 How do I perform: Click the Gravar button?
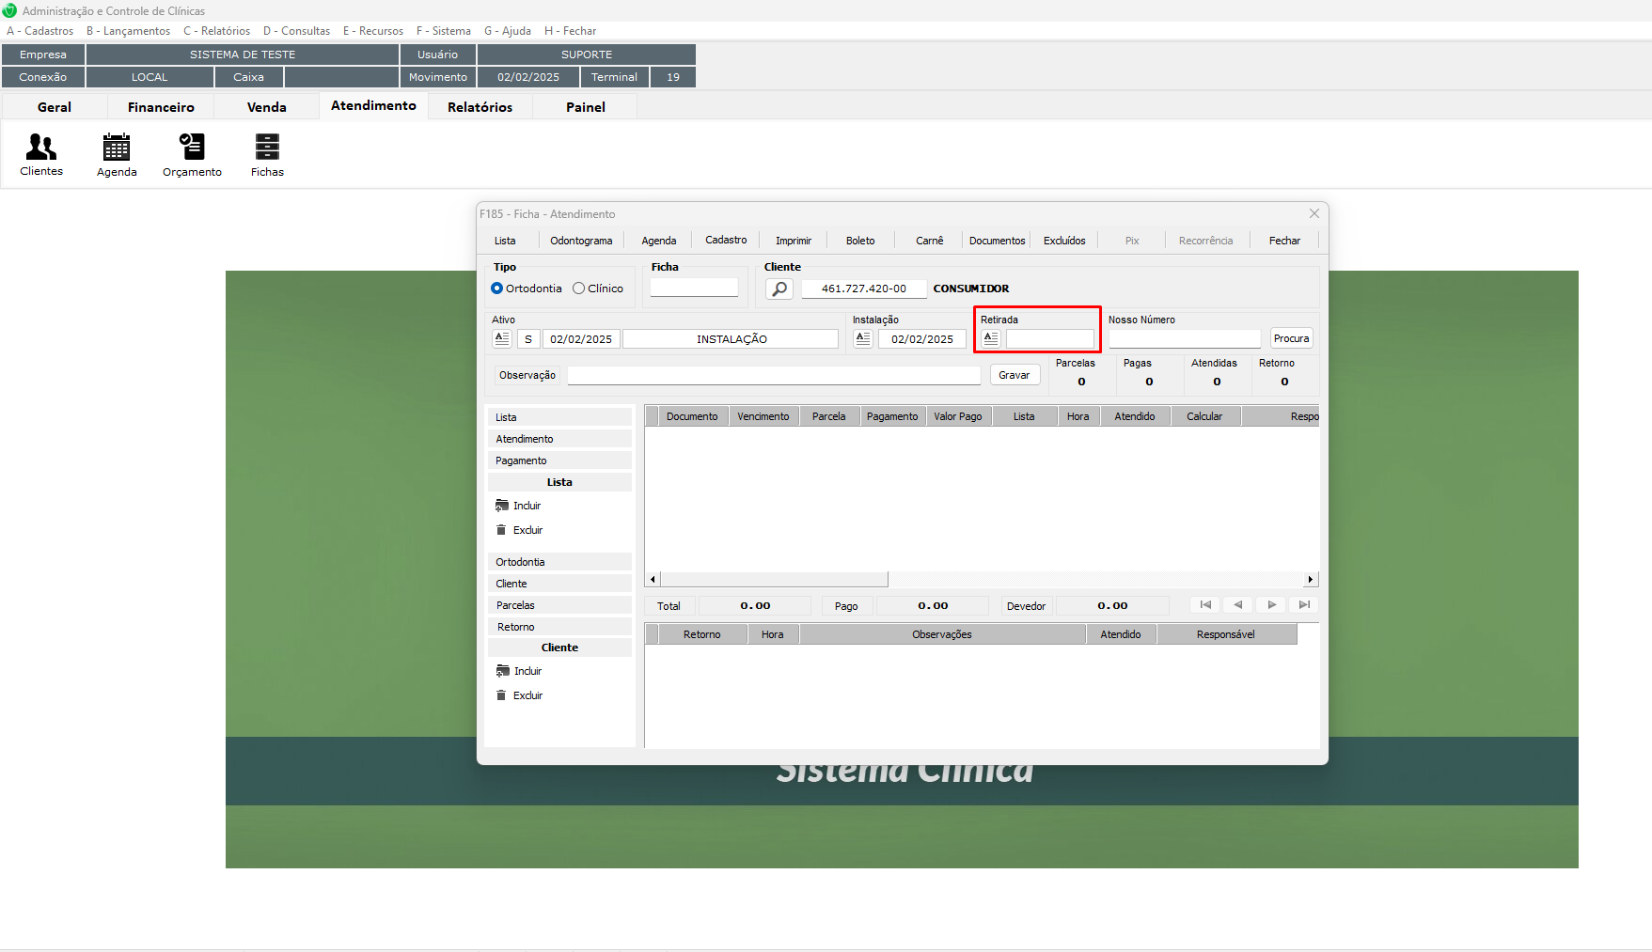(x=1015, y=375)
